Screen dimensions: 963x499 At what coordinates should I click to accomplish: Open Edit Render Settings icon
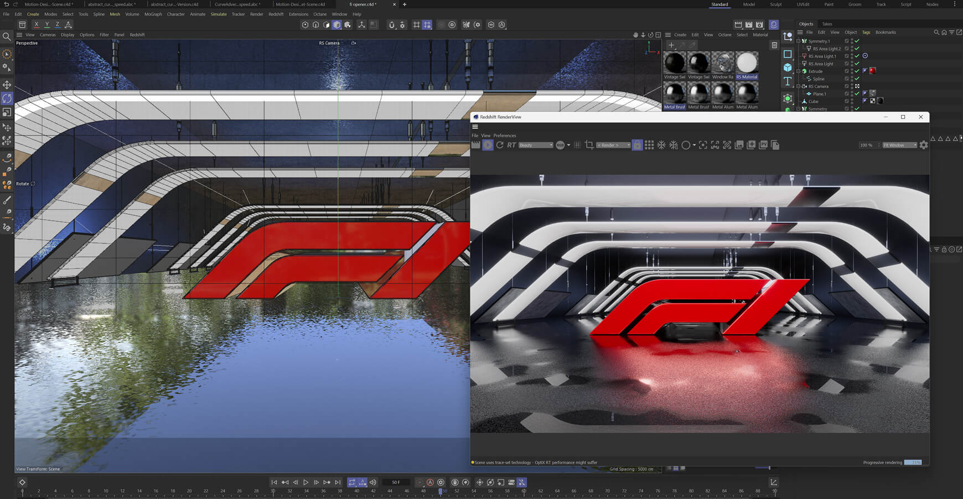pyautogui.click(x=759, y=25)
